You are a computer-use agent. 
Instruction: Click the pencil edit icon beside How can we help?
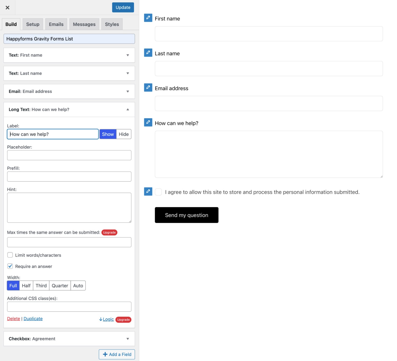pos(148,122)
